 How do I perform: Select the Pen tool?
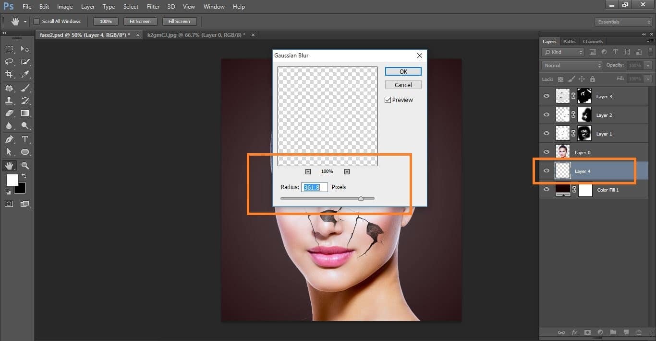[x=9, y=139]
